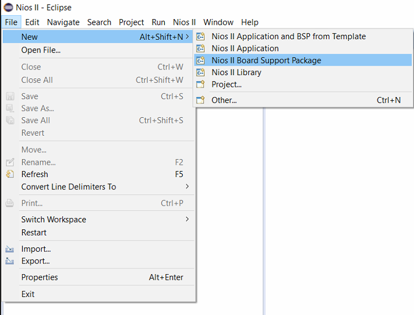Click the Nios II Application and BSP template icon
Viewport: 414px width, 315px height.
[201, 36]
